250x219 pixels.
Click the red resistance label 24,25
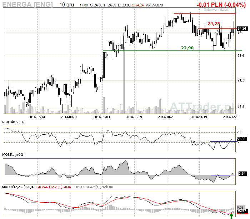pyautogui.click(x=214, y=24)
